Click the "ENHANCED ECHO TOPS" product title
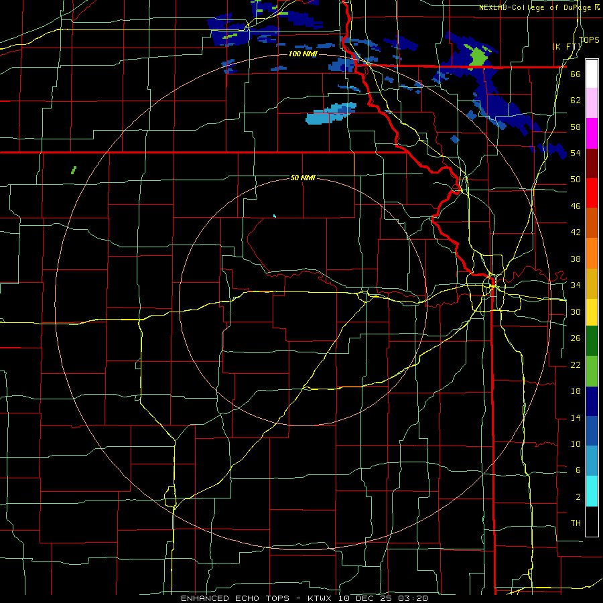Screen dimensions: 603x603 point(235,598)
